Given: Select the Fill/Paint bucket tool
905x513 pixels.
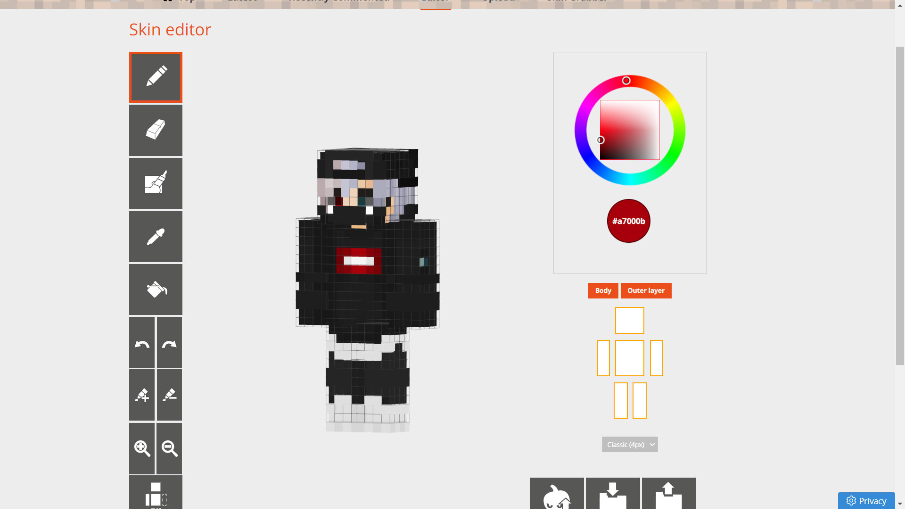Looking at the screenshot, I should point(156,289).
